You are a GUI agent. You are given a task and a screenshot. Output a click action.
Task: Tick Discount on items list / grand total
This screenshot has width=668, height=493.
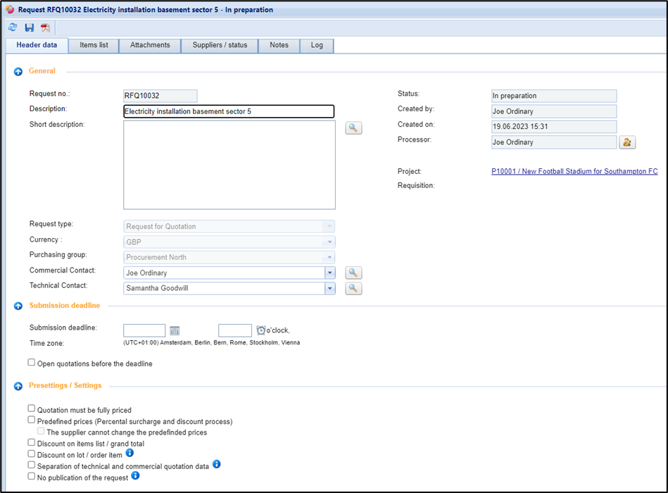[x=32, y=442]
